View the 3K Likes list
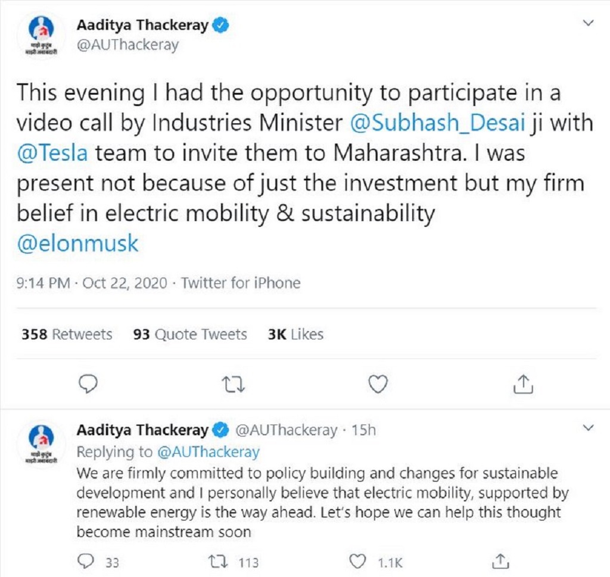The height and width of the screenshot is (577, 610). click(x=295, y=335)
